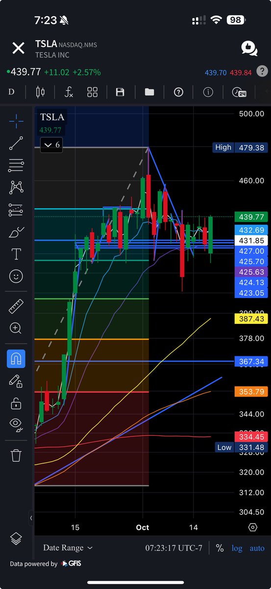The width and height of the screenshot is (271, 589).
Task: Open the layout grid templates
Action: [93, 92]
